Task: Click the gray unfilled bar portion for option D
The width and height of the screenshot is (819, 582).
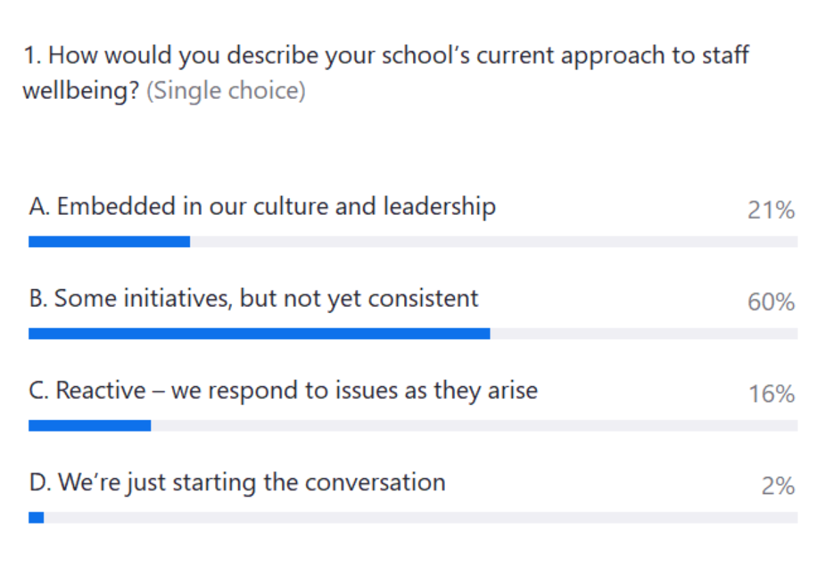Action: [416, 518]
